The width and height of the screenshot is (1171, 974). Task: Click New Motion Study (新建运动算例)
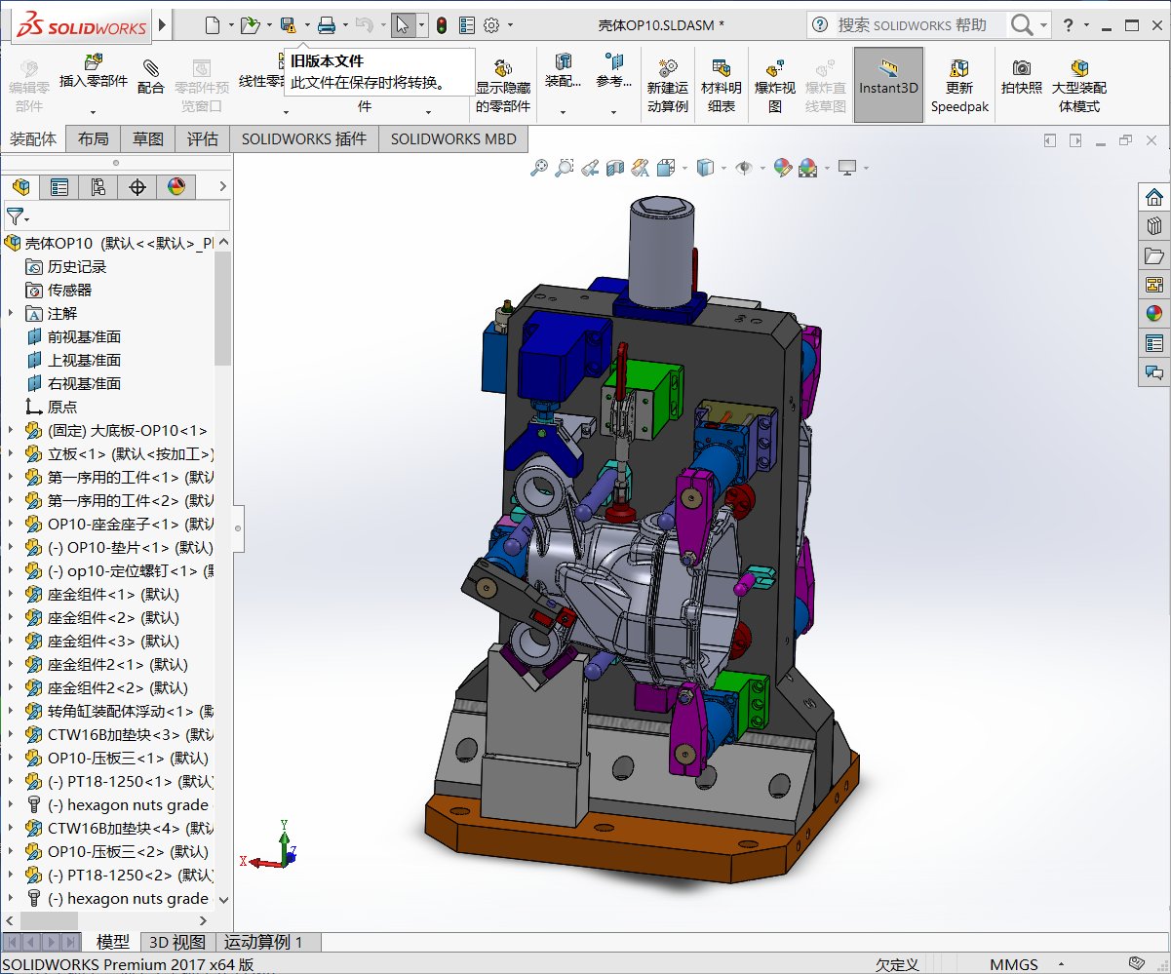tap(668, 86)
